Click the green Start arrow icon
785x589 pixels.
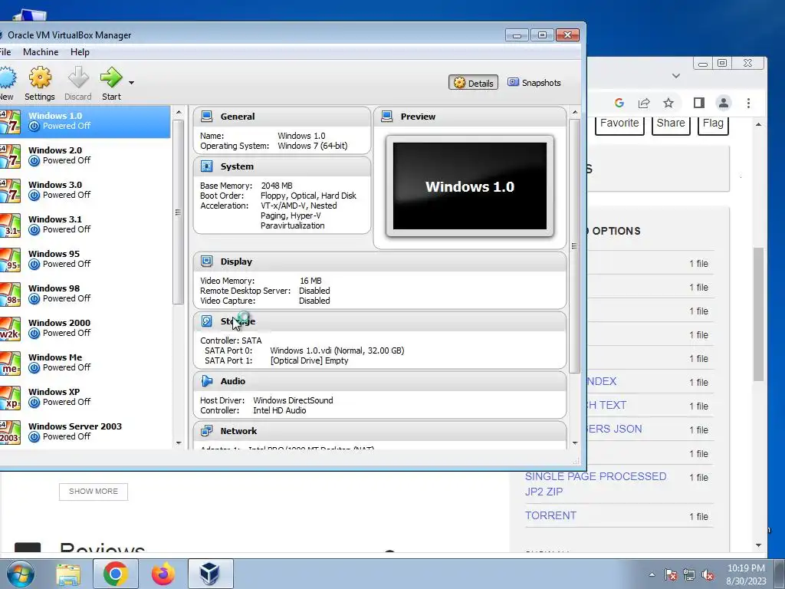pos(111,77)
